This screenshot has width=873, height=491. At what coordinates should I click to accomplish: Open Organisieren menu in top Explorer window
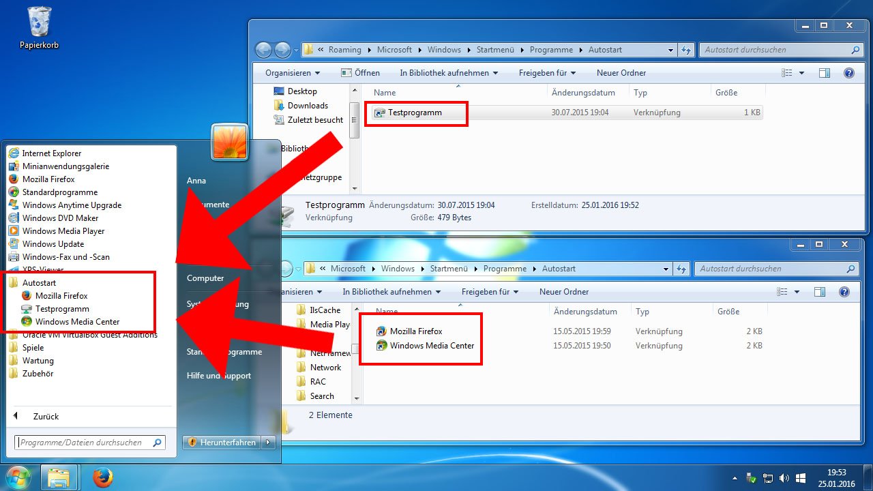tap(293, 73)
